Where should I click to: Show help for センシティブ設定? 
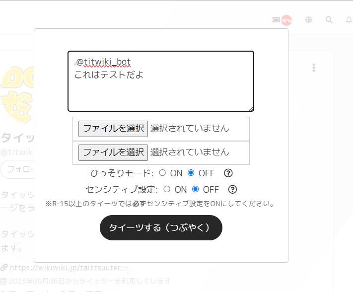point(232,189)
